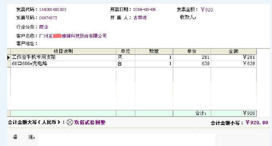The image size is (272, 146).
Task: Click the 单价 column header
Action: tap(191, 51)
